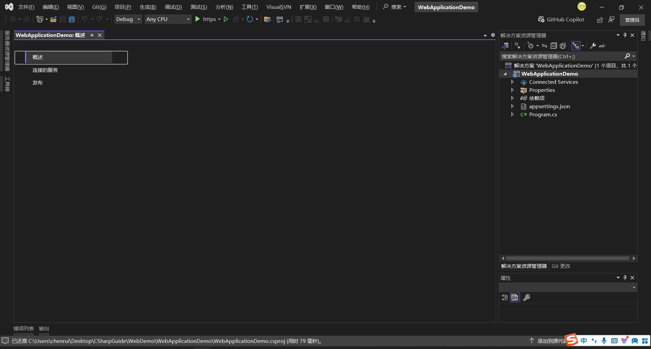Click the refresh status icon with green dot
The height and width of the screenshot is (349, 651).
point(517,45)
